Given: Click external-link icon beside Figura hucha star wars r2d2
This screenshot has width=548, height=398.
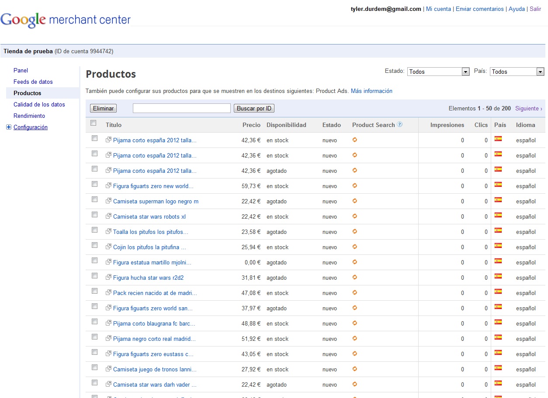Looking at the screenshot, I should pyautogui.click(x=109, y=277).
